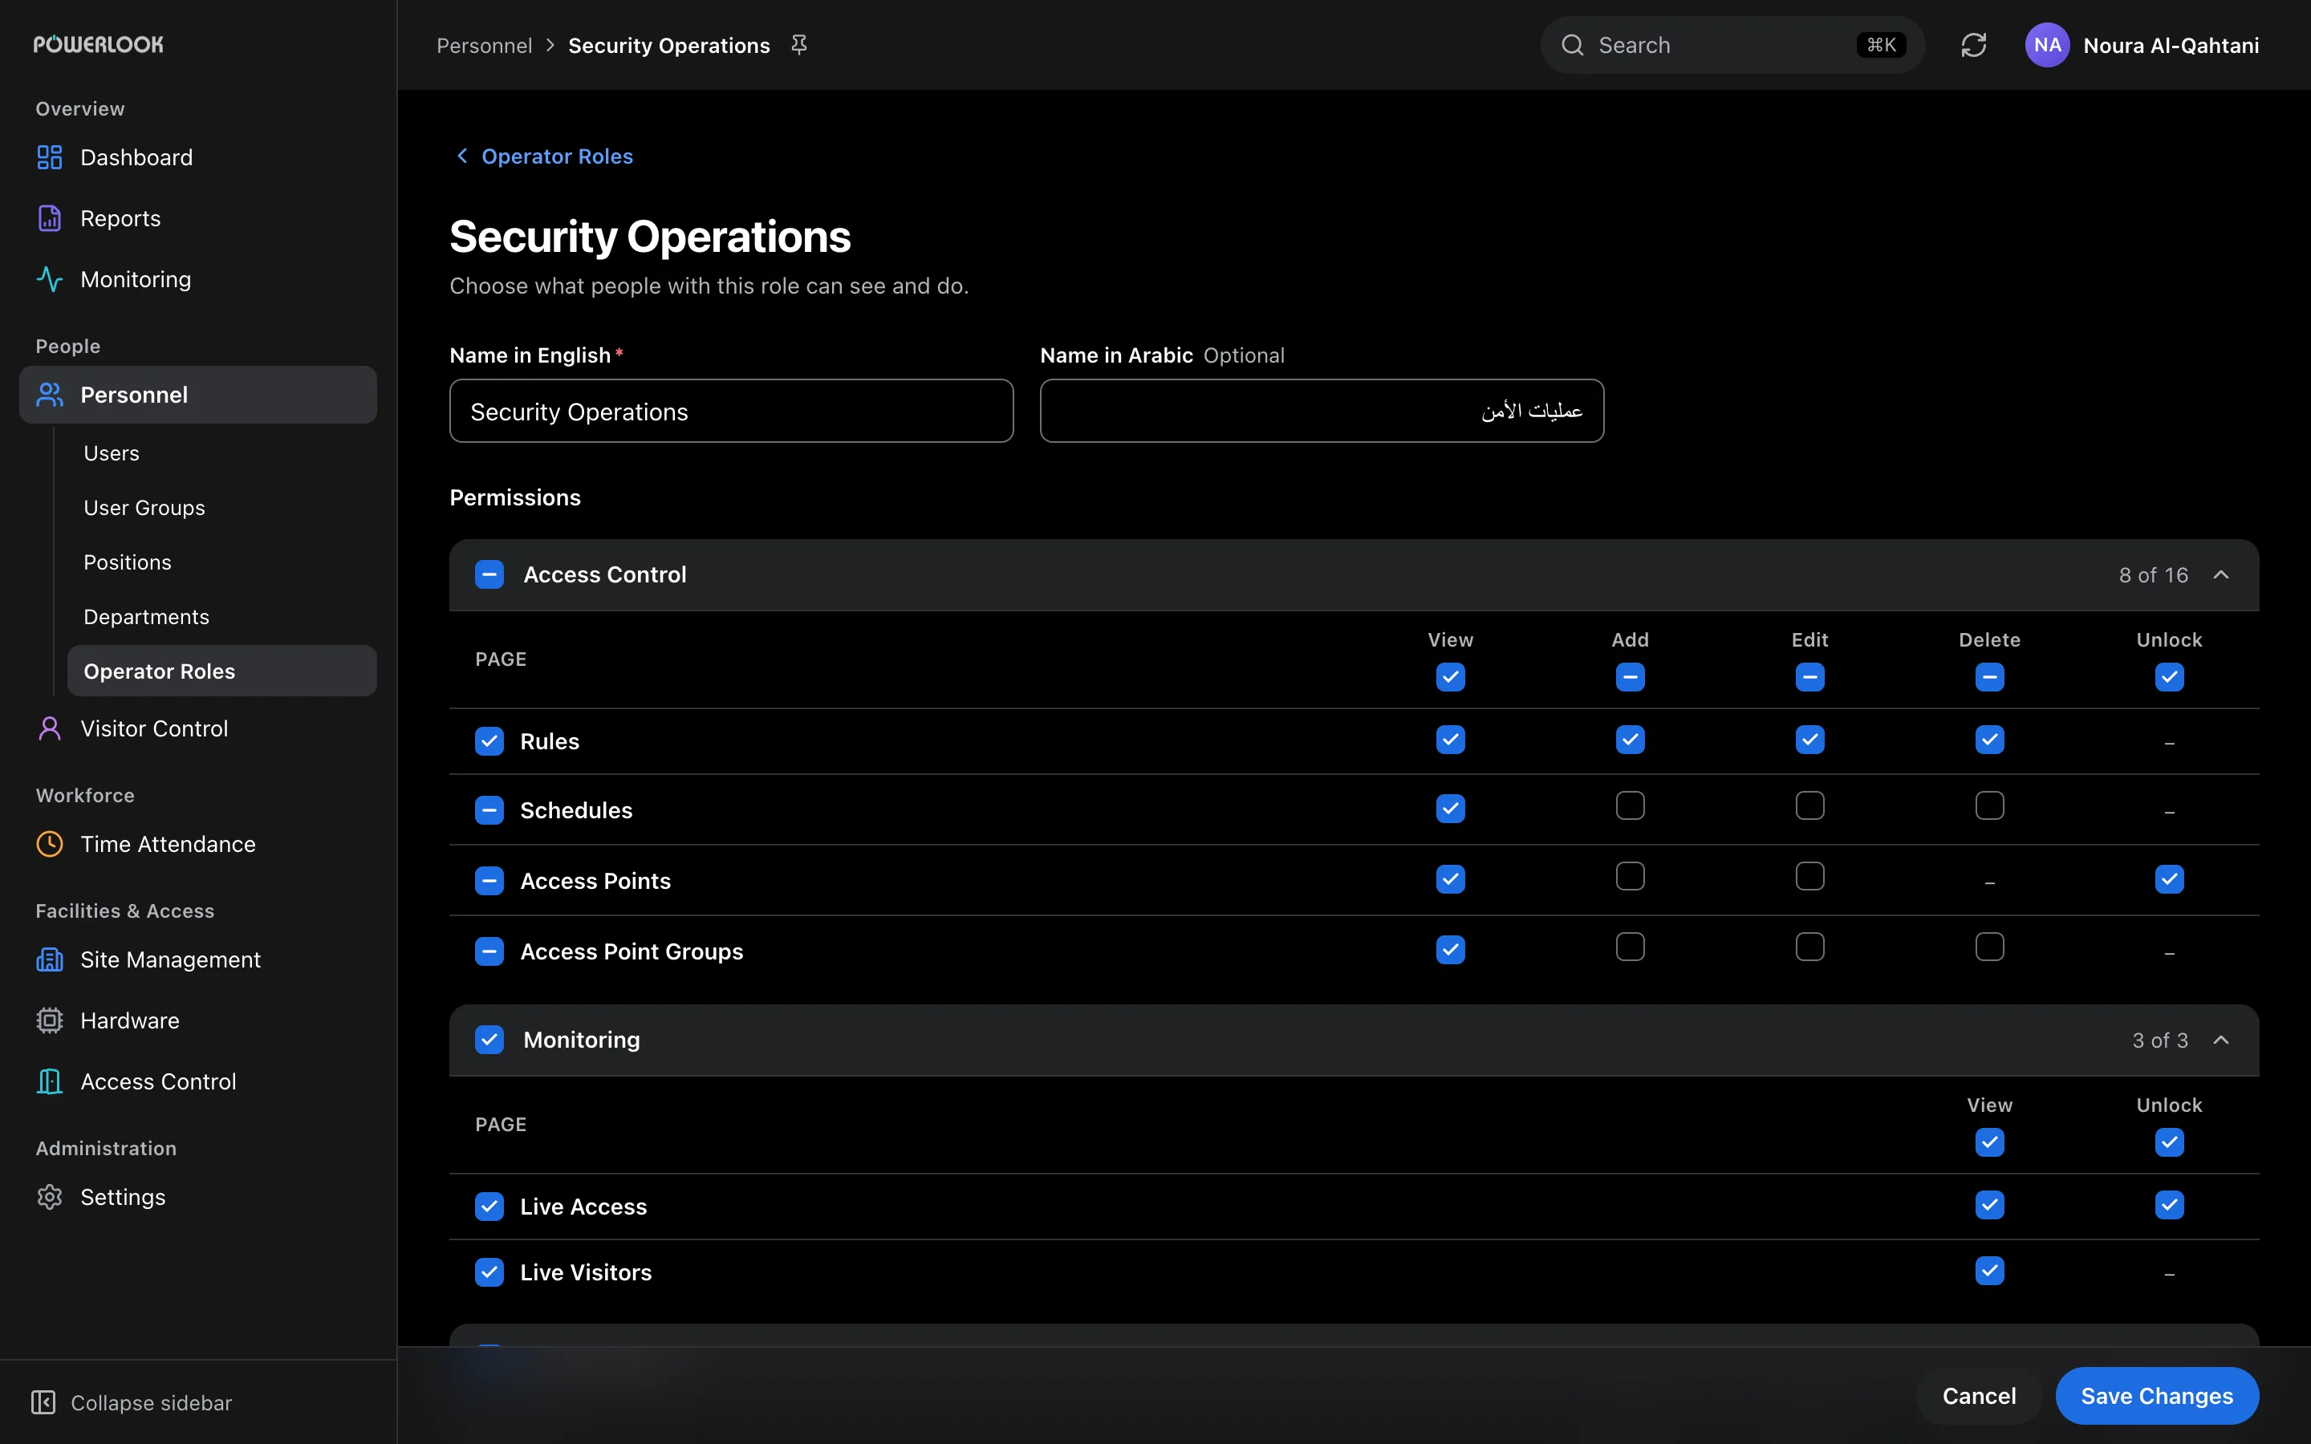Enable Add permission for Schedules
The width and height of the screenshot is (2311, 1444).
[1630, 806]
